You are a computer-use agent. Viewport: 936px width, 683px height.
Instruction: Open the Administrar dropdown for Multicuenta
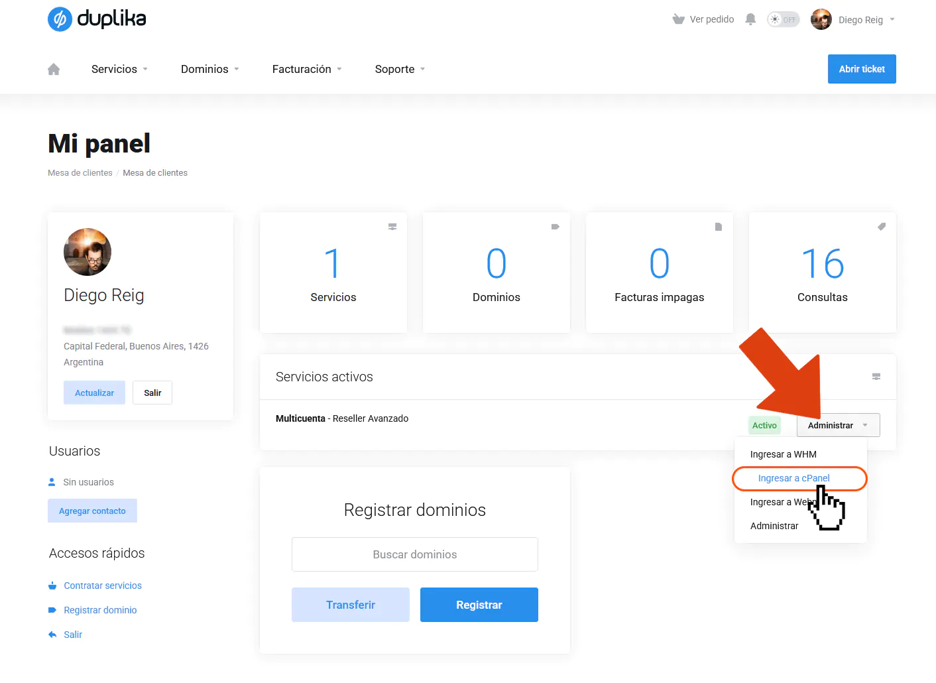click(837, 425)
